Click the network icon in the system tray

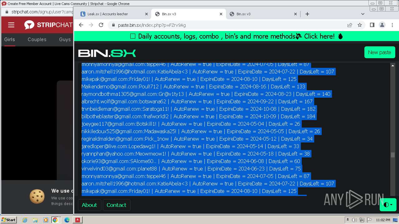(x=362, y=220)
